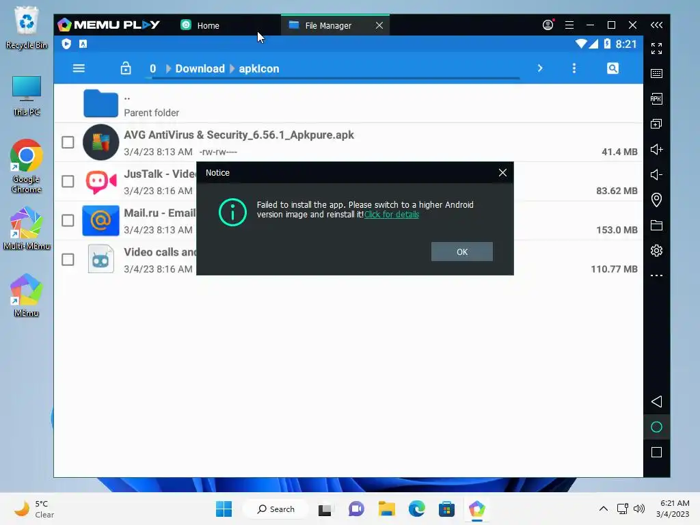Collapse the sidebar with triple-chevron icon
The height and width of the screenshot is (525, 700).
(656, 25)
